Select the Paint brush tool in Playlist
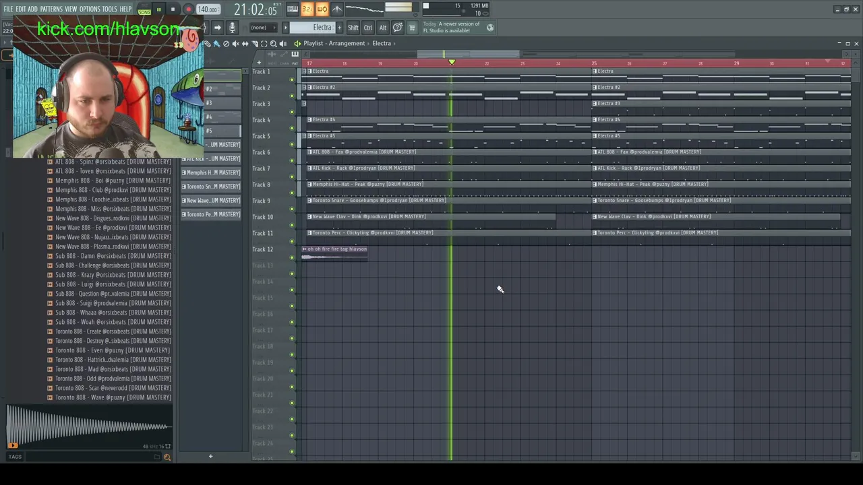This screenshot has width=863, height=485. (x=216, y=44)
